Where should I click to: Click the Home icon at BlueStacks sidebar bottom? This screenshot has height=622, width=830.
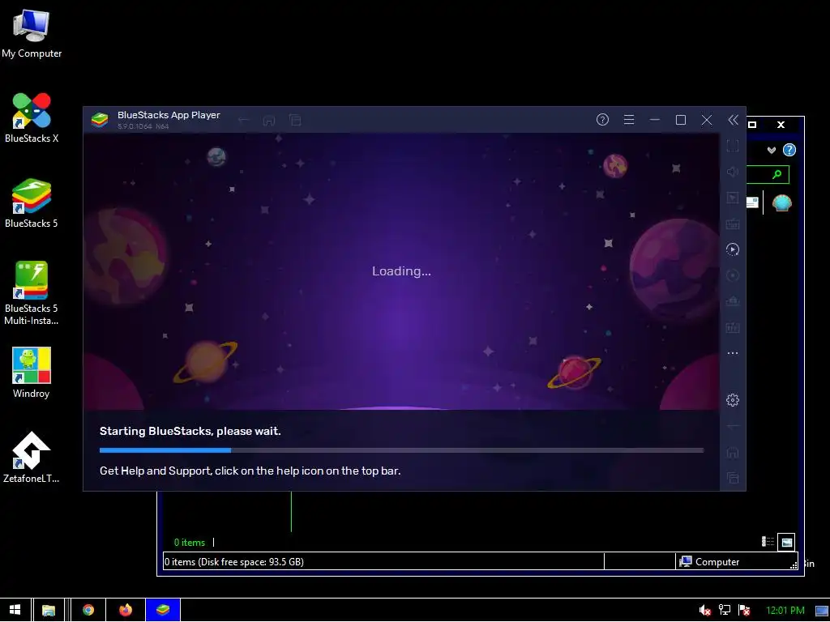coord(733,453)
